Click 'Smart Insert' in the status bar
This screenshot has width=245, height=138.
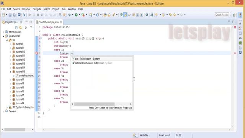point(164,135)
